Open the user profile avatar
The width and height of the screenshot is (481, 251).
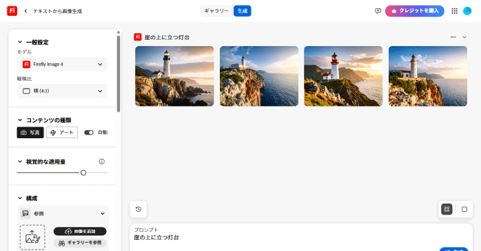467,11
